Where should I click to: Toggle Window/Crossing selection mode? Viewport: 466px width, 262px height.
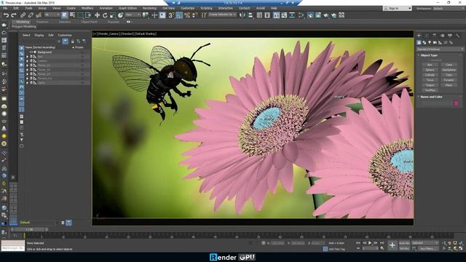tap(88, 15)
